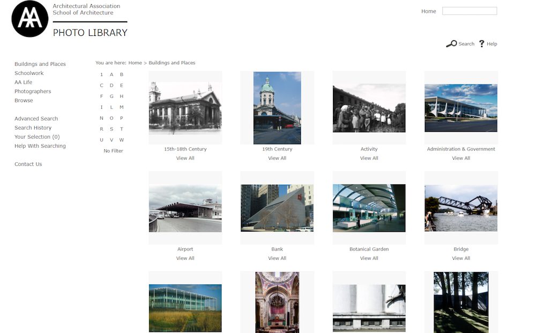View your Search History
The image size is (536, 333).
coord(33,127)
